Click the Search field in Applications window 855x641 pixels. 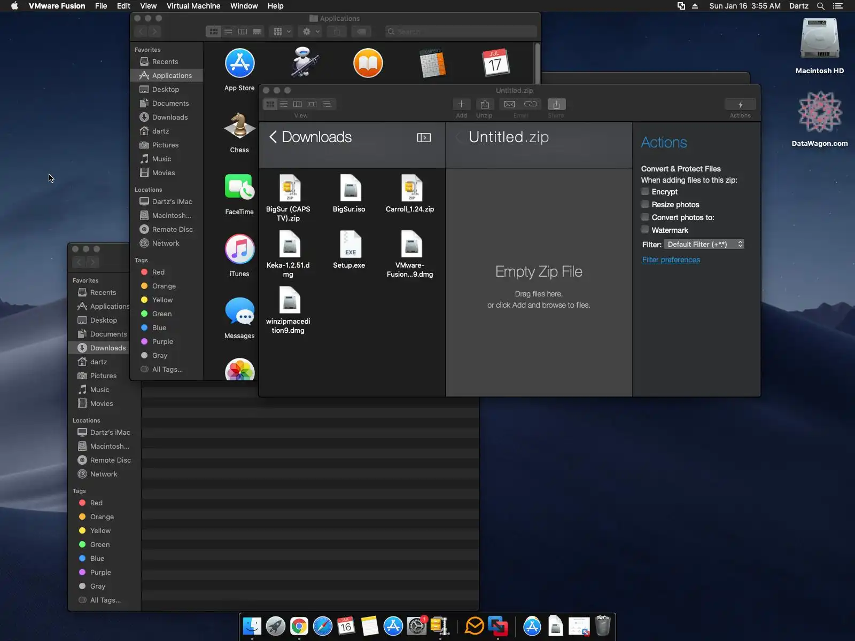tap(461, 32)
